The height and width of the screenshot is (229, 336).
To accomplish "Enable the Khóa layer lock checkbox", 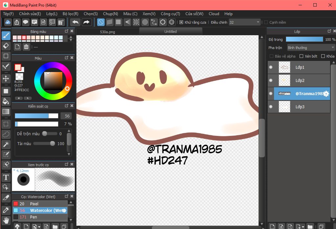I will [323, 56].
